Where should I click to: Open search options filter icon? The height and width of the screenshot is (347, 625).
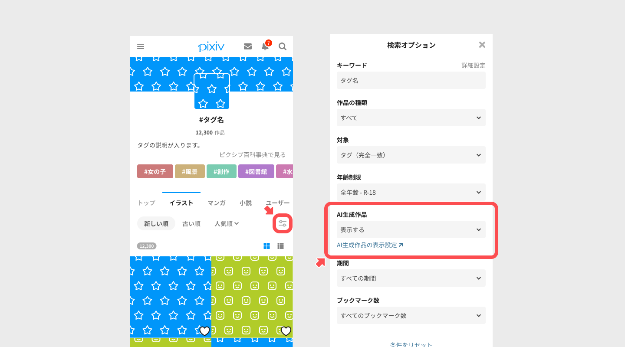tap(283, 223)
